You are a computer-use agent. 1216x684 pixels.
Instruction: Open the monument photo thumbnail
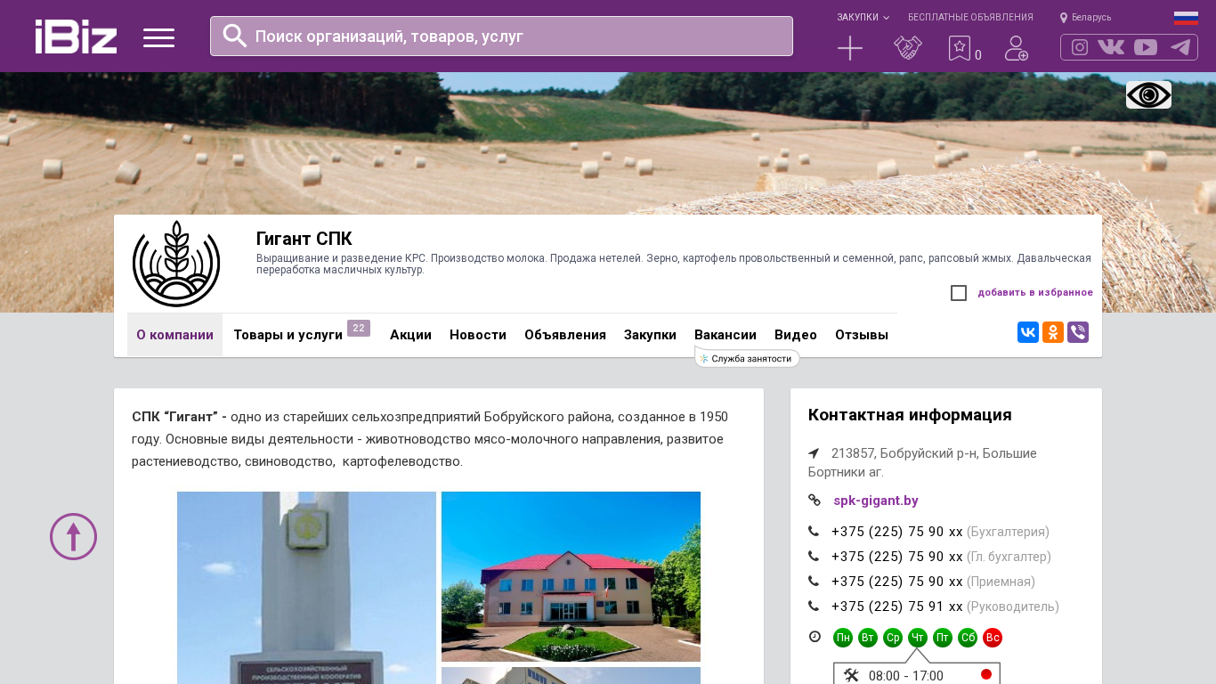tap(306, 588)
